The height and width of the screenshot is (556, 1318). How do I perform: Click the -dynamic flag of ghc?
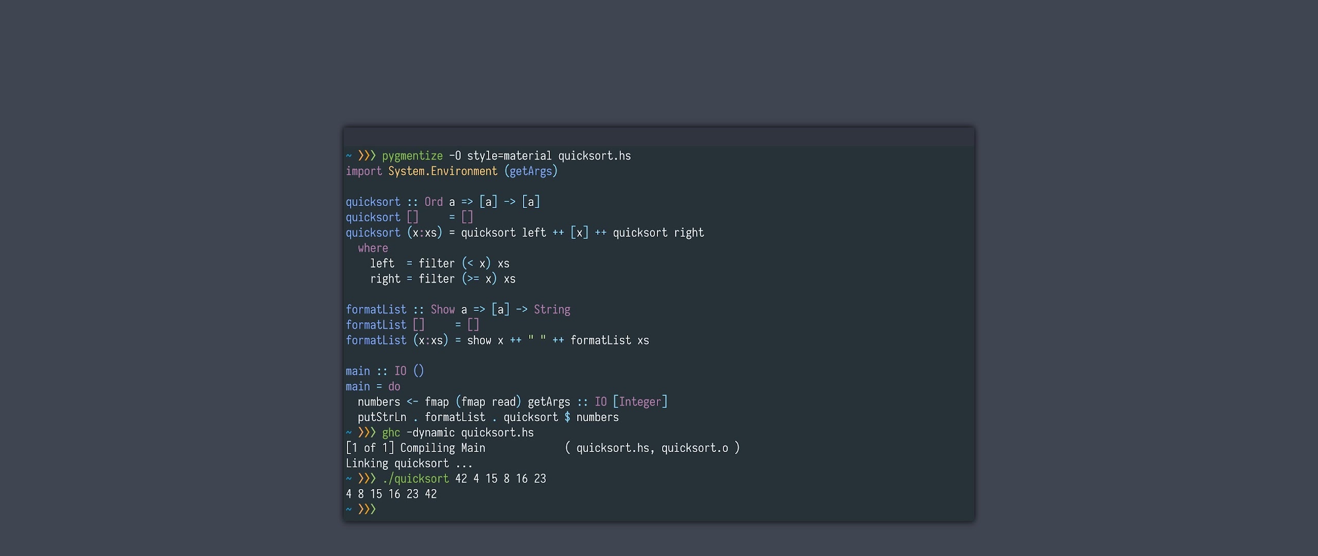[430, 432]
